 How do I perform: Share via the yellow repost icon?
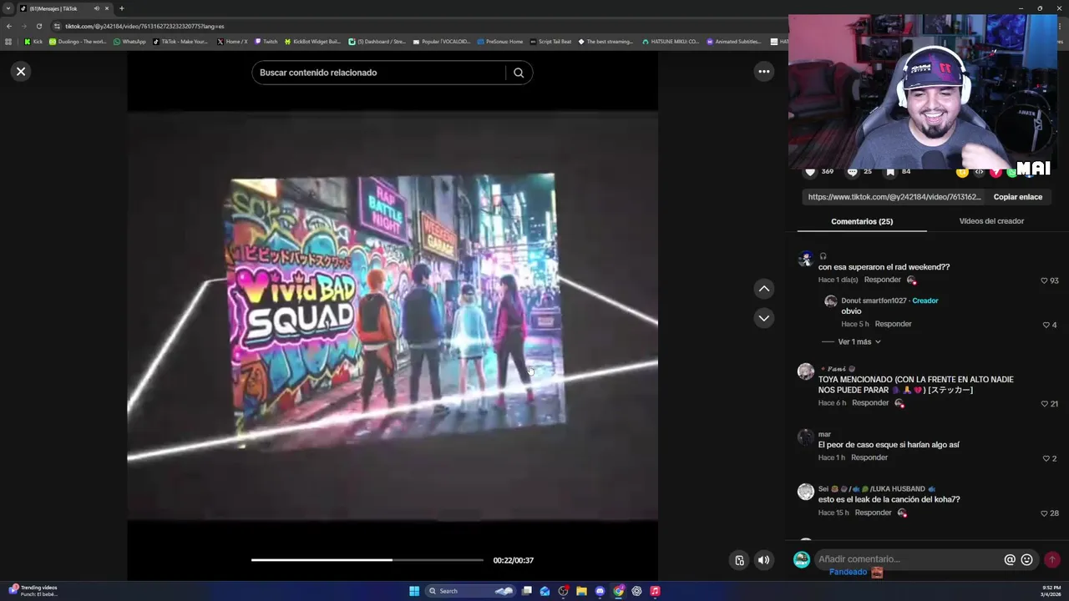pos(962,172)
